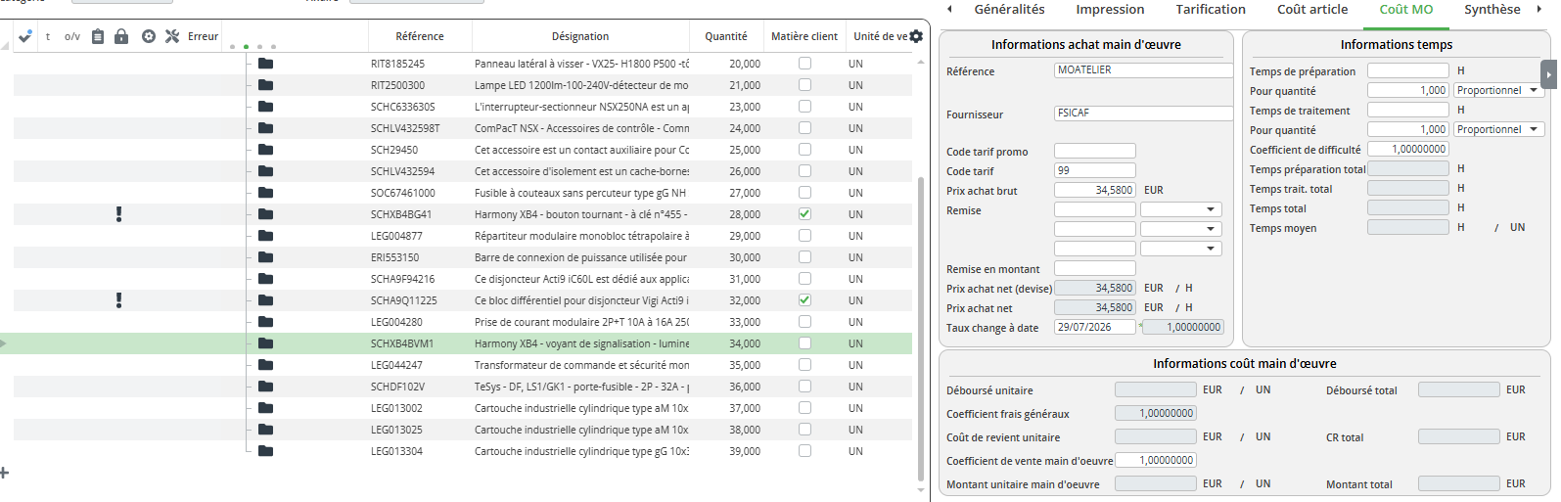Viewport: 1561px width, 502px height.
Task: Click folder icon of row LEG013304
Action: 265,451
